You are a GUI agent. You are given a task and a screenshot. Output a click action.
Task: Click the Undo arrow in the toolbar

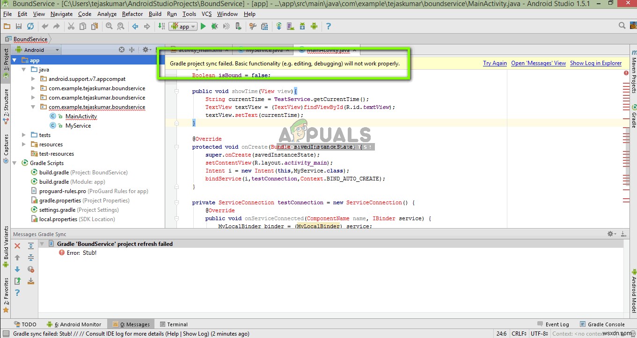tap(45, 26)
